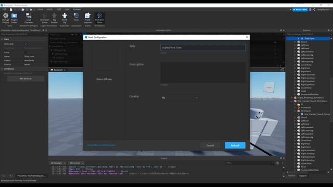The width and height of the screenshot is (333, 187).
Task: Click the new file icon in the quick access bar
Action: [11, 9]
